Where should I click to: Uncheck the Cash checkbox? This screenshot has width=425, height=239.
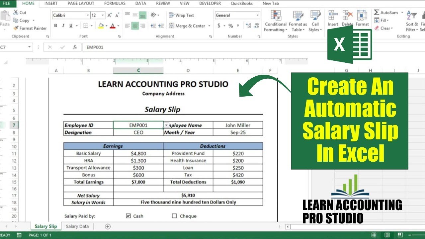[128, 216]
